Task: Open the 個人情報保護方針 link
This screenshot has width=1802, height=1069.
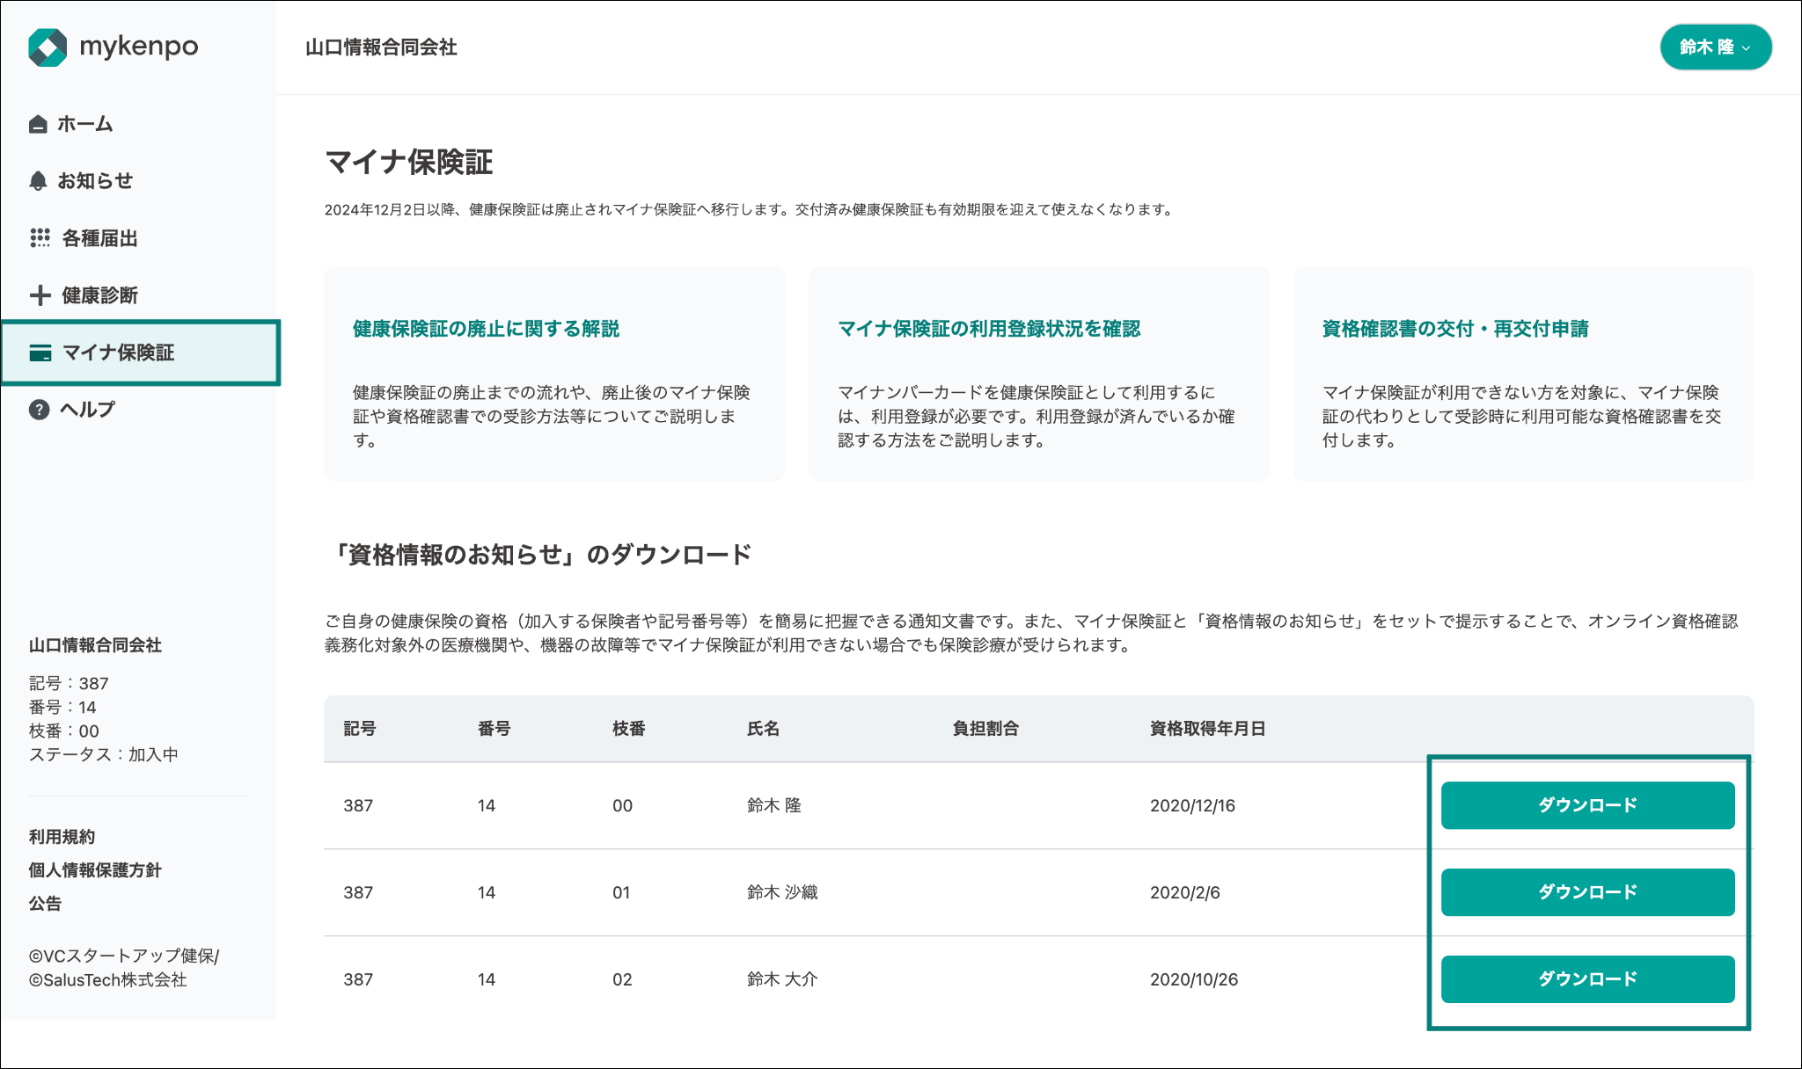Action: point(95,870)
